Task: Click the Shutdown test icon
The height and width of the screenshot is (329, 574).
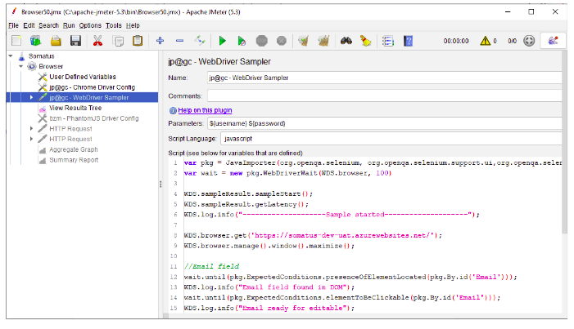Action: tap(282, 41)
